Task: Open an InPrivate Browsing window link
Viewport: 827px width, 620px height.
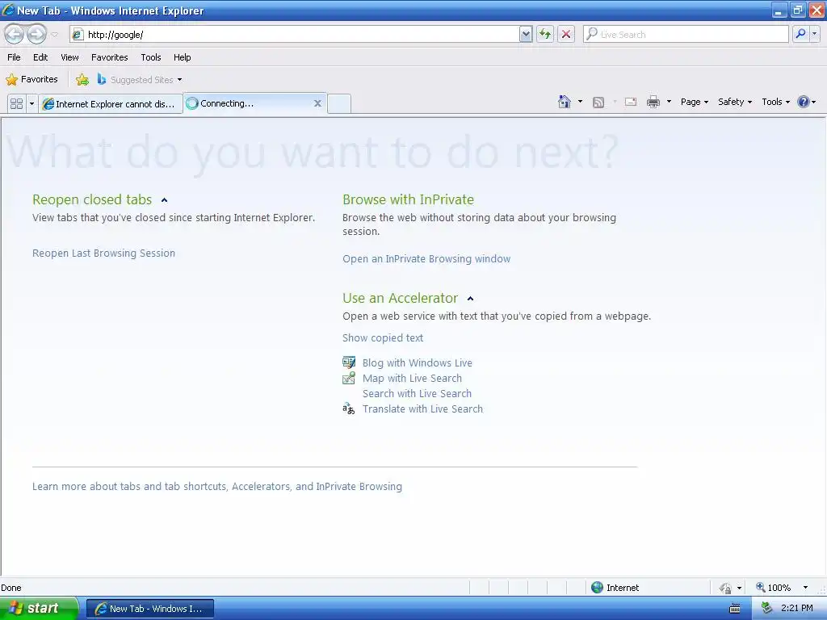Action: 426,259
